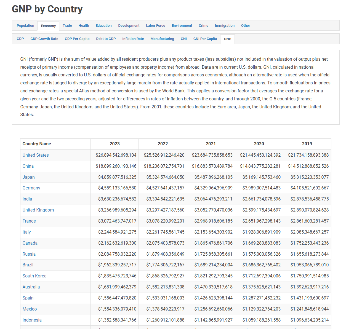Select the GDP Growth Rate sub-tab

coord(44,39)
